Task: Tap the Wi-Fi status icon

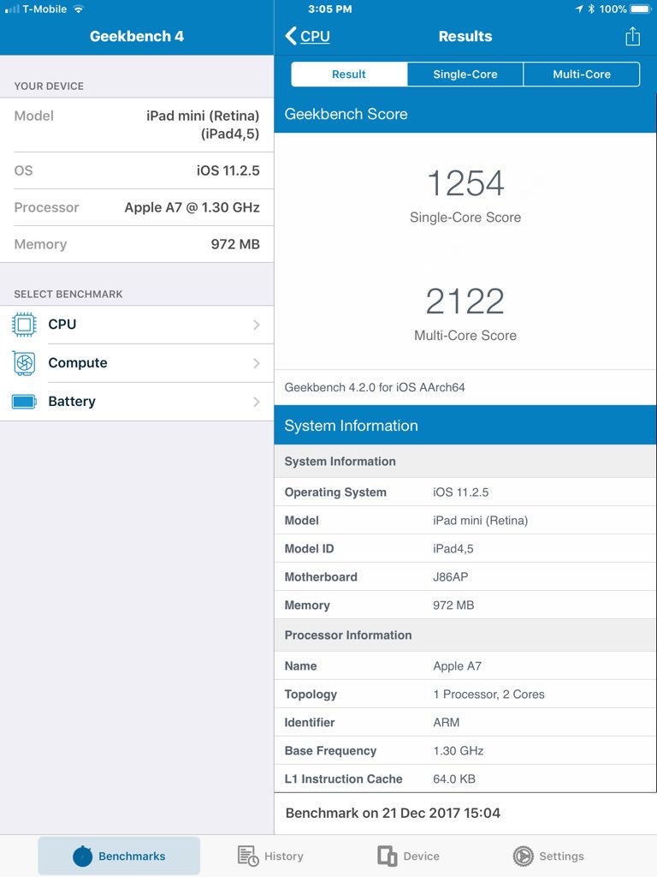Action: [x=79, y=9]
